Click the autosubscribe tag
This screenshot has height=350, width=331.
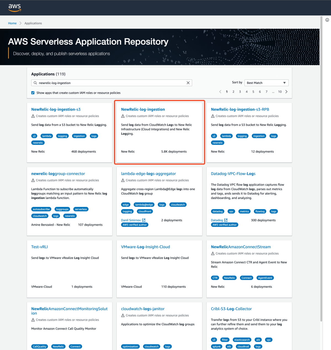(x=41, y=209)
